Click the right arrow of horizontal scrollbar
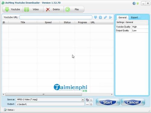The width and height of the screenshot is (151, 113). [x=112, y=94]
